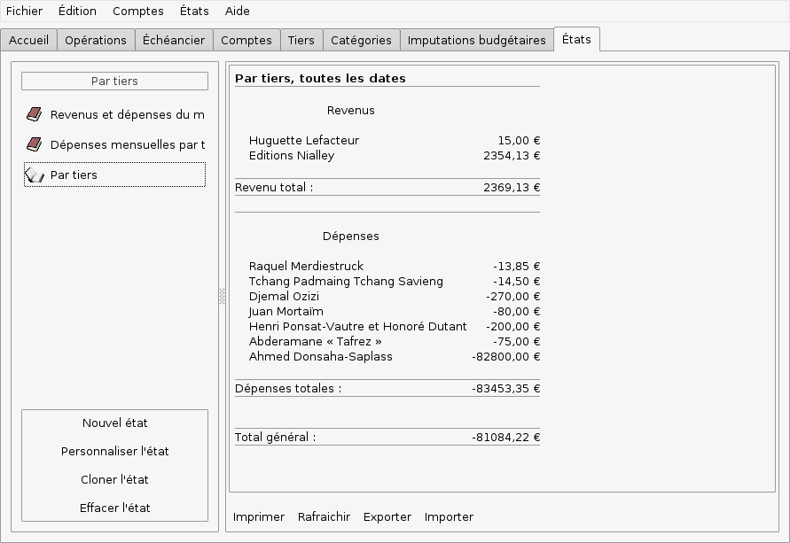Open the Fichier menu
790x543 pixels.
click(x=24, y=11)
